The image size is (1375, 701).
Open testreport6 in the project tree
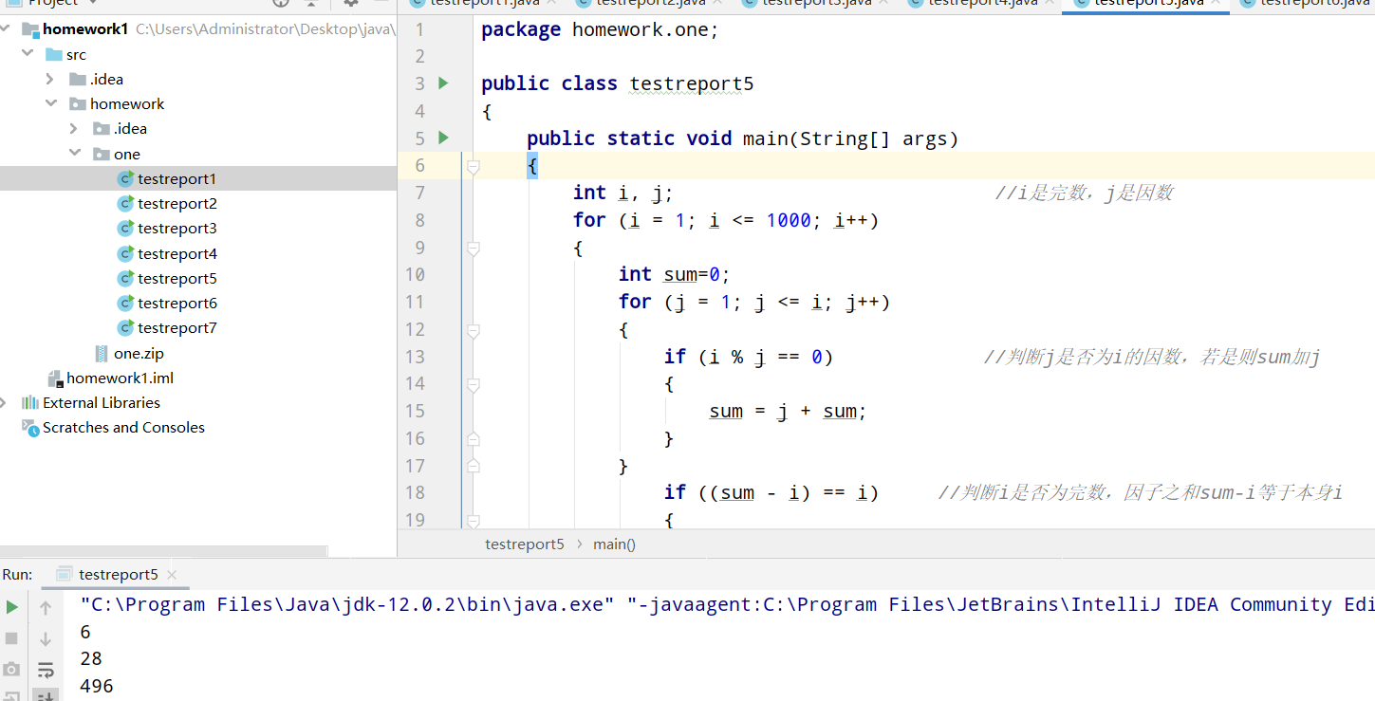[x=177, y=303]
